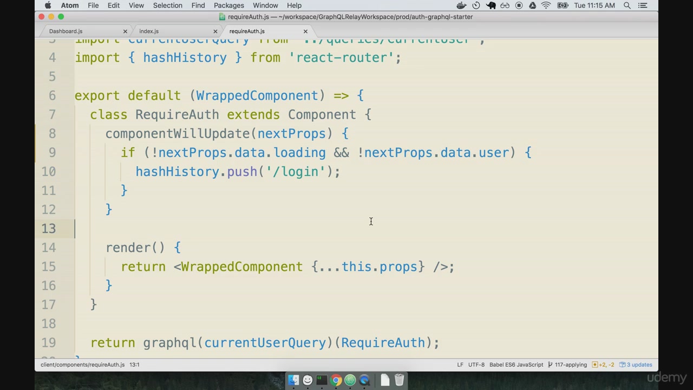Close the requireAuth.js tab
This screenshot has height=390, width=693.
305,31
